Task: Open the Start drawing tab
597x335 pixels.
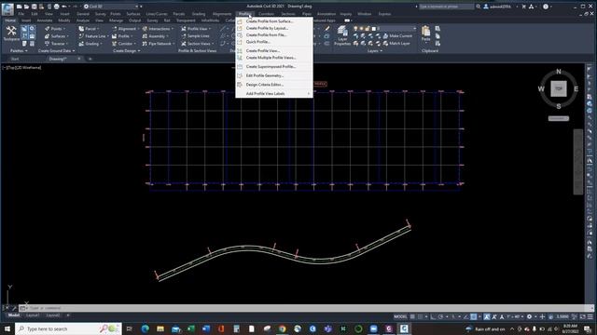Action: point(15,59)
